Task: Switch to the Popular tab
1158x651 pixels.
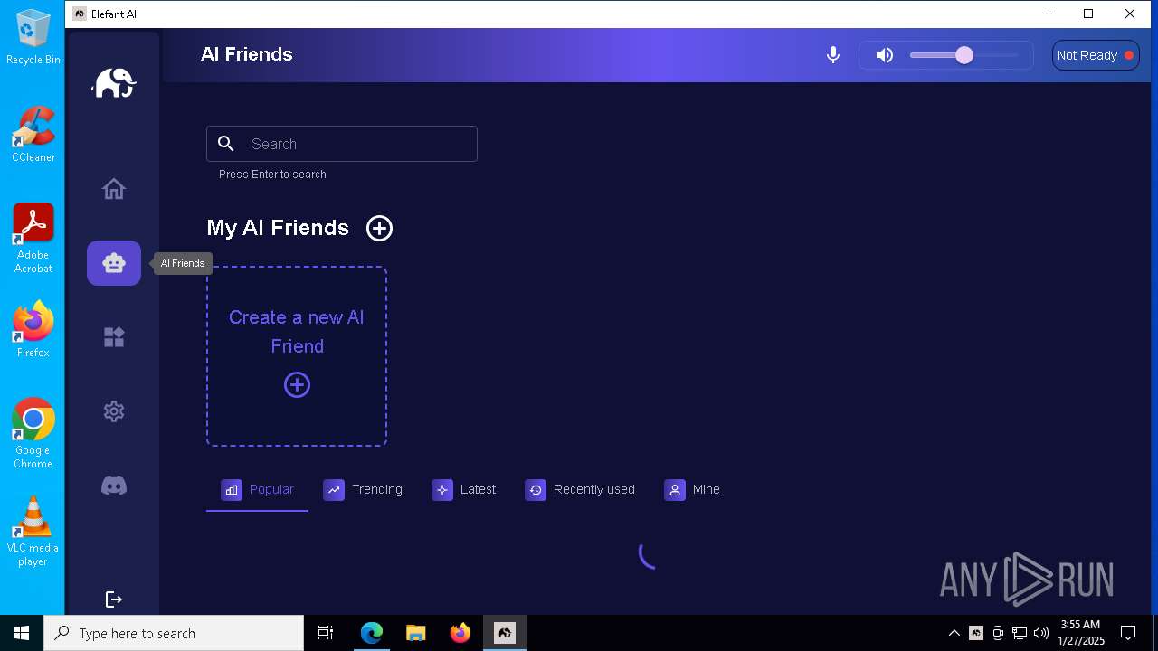Action: click(x=257, y=489)
